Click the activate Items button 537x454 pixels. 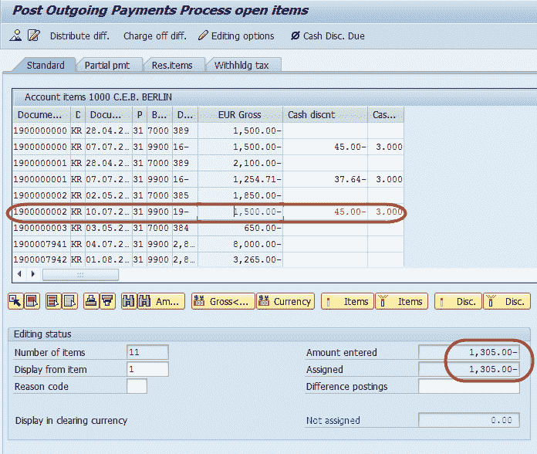tap(347, 302)
